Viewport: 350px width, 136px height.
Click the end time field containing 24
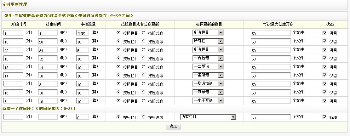coord(48,50)
